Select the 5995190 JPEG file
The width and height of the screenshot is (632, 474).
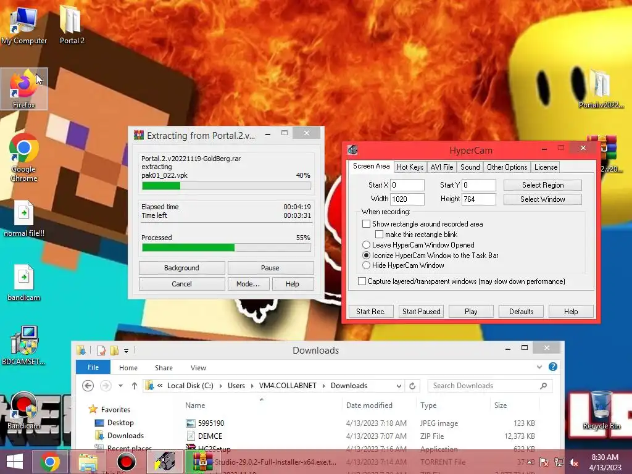tap(360, 423)
